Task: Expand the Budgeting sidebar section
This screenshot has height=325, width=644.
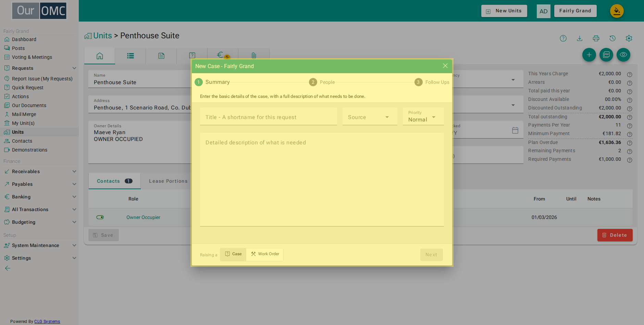Action: (x=40, y=222)
